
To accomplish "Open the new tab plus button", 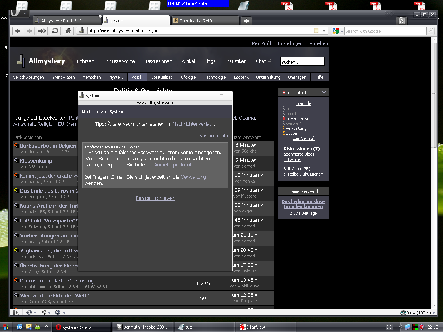I will click(x=246, y=21).
